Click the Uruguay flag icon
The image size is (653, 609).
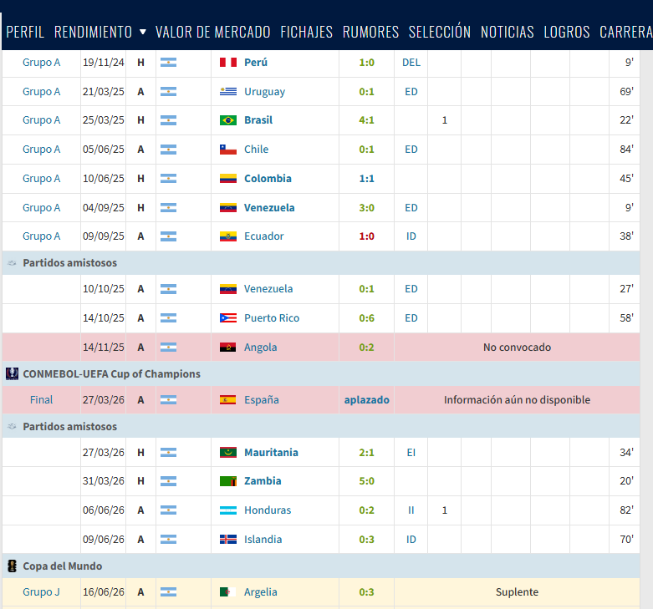(x=228, y=92)
